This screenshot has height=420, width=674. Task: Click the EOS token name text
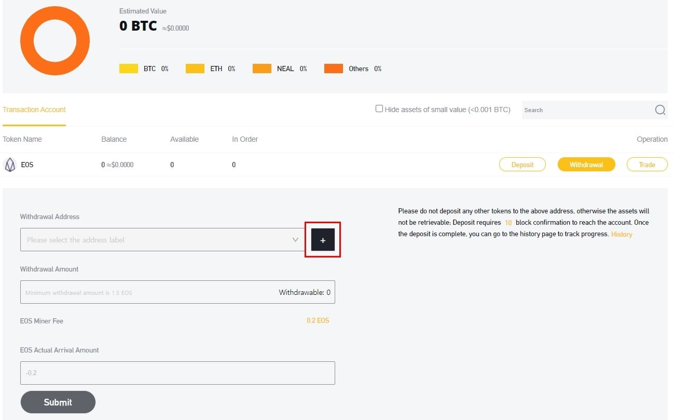tap(27, 165)
